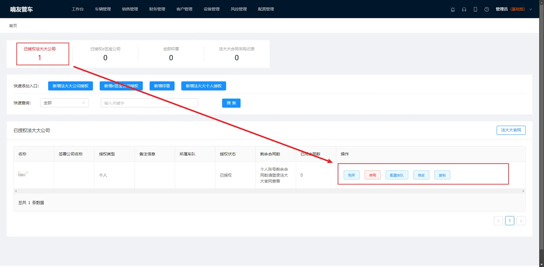Expand the 管理员 account dropdown arrow
Image resolution: width=544 pixels, height=267 pixels.
530,9
